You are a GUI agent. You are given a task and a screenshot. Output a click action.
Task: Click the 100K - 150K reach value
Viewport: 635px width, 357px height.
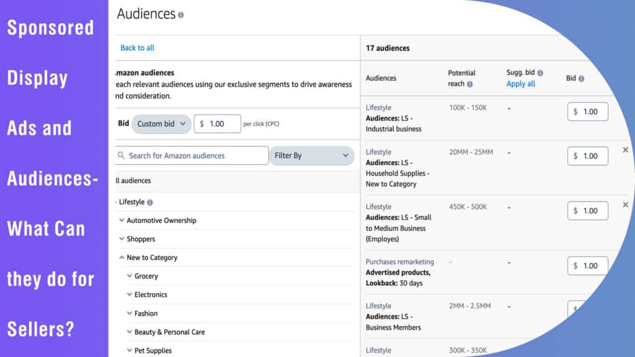tap(468, 108)
